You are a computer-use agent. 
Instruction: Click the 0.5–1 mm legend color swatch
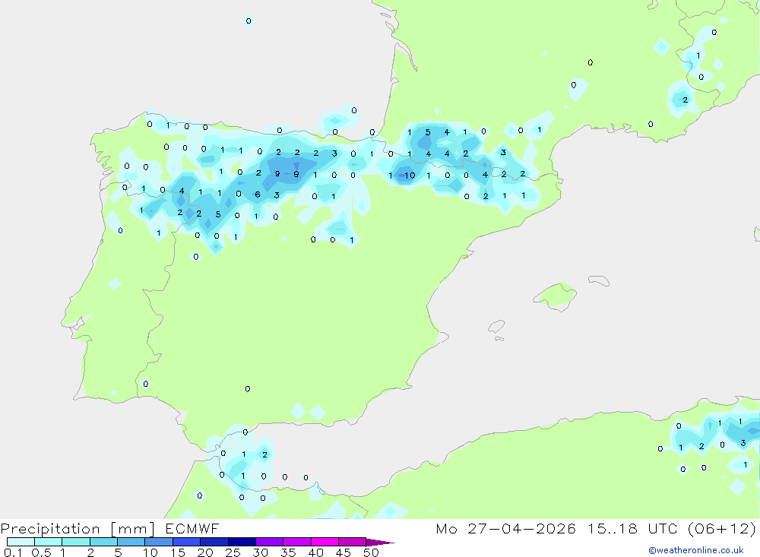point(49,542)
